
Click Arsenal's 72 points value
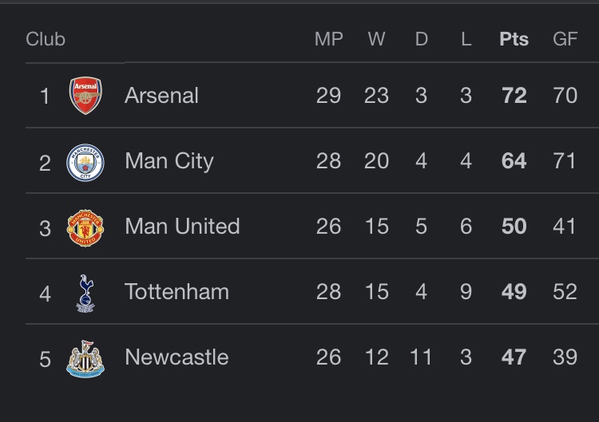click(514, 96)
